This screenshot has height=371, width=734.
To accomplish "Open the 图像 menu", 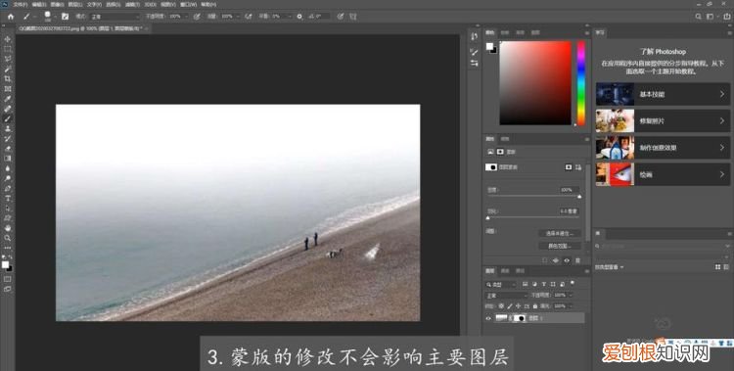I will pos(57,4).
